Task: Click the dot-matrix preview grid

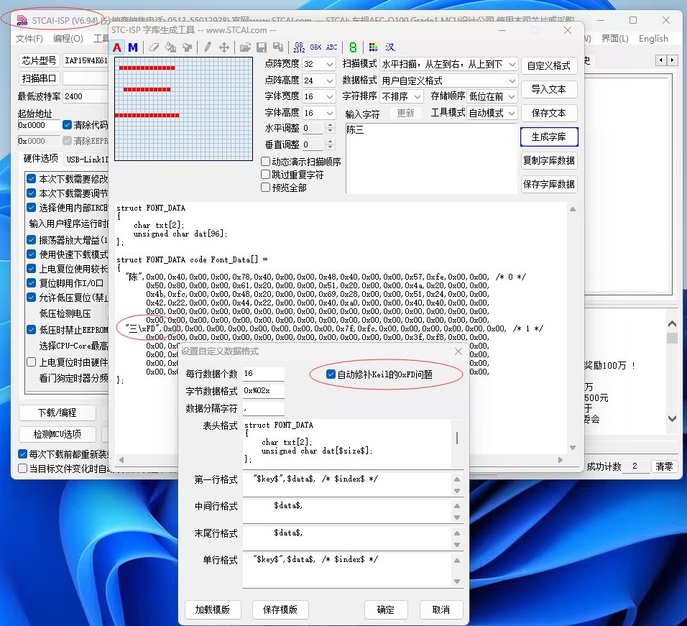Action: pyautogui.click(x=183, y=109)
